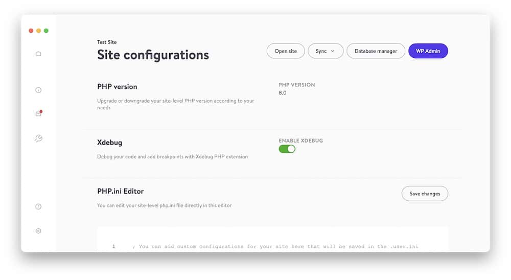
Task: Click the macOS red close window button
Action: 31,31
